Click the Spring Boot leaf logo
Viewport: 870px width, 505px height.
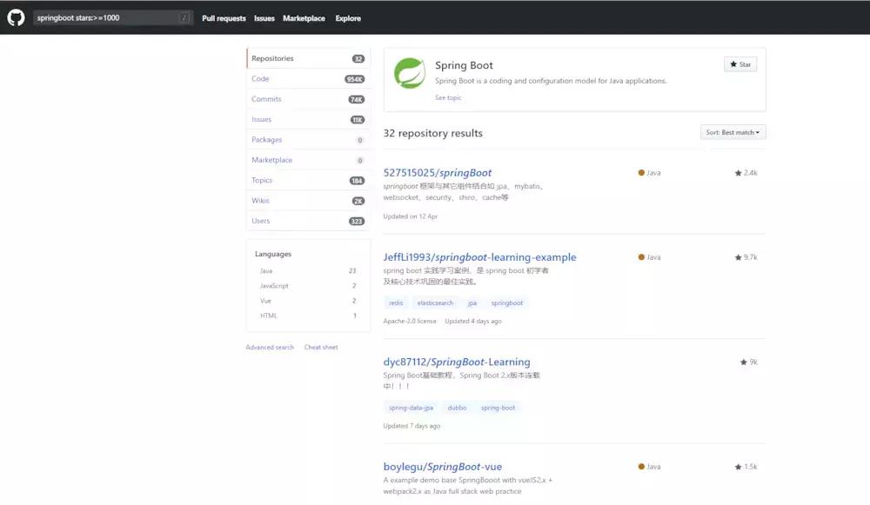click(x=409, y=73)
